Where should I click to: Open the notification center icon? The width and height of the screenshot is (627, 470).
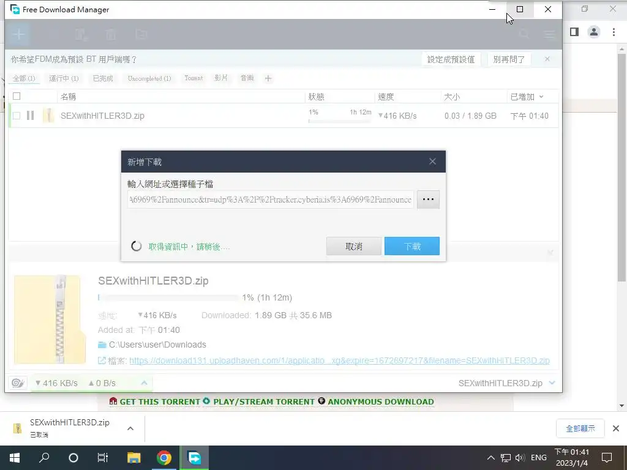click(x=607, y=458)
